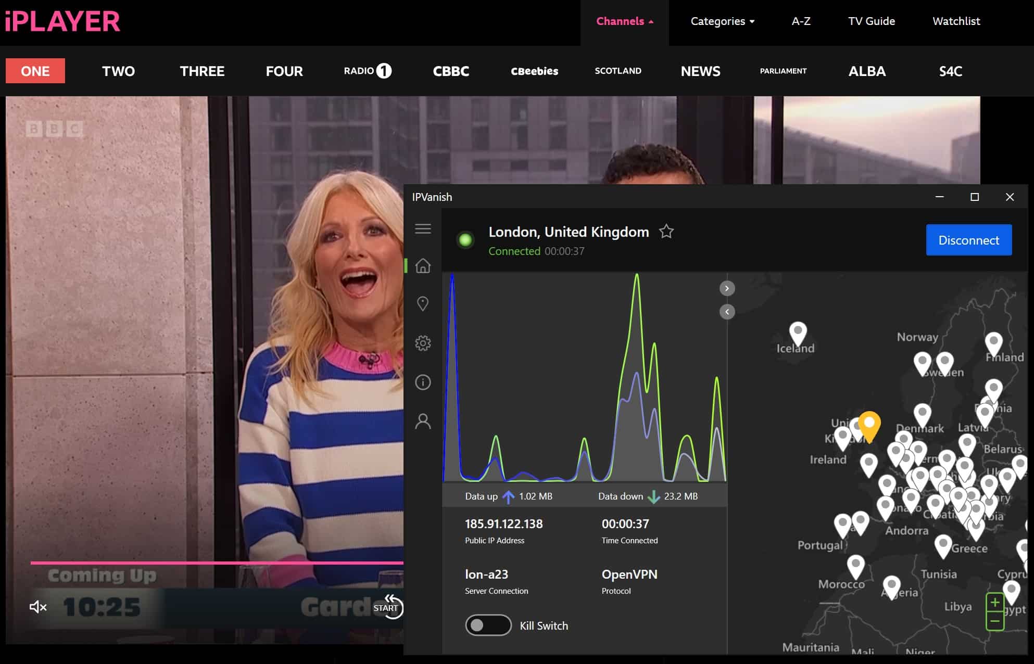
Task: Click the yellow London map pin
Action: click(x=869, y=426)
